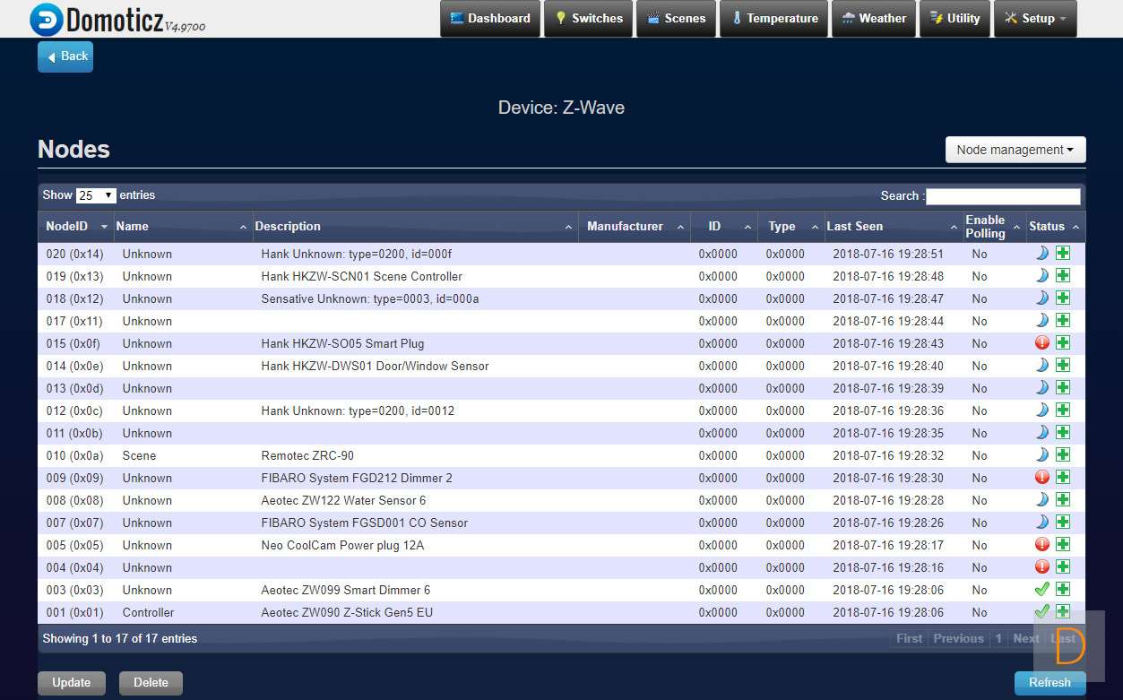The image size is (1123, 700).
Task: Open the Show entries count selector
Action: pyautogui.click(x=96, y=195)
